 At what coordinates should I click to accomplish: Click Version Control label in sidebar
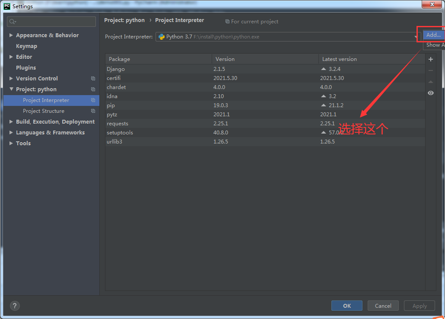pyautogui.click(x=37, y=78)
